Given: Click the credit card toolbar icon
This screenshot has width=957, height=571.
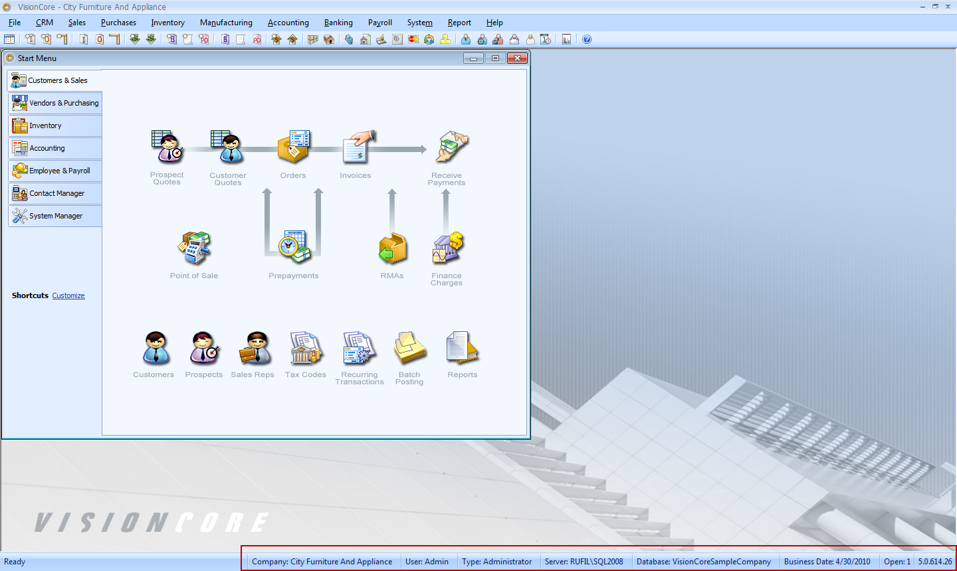Looking at the screenshot, I should pos(413,39).
